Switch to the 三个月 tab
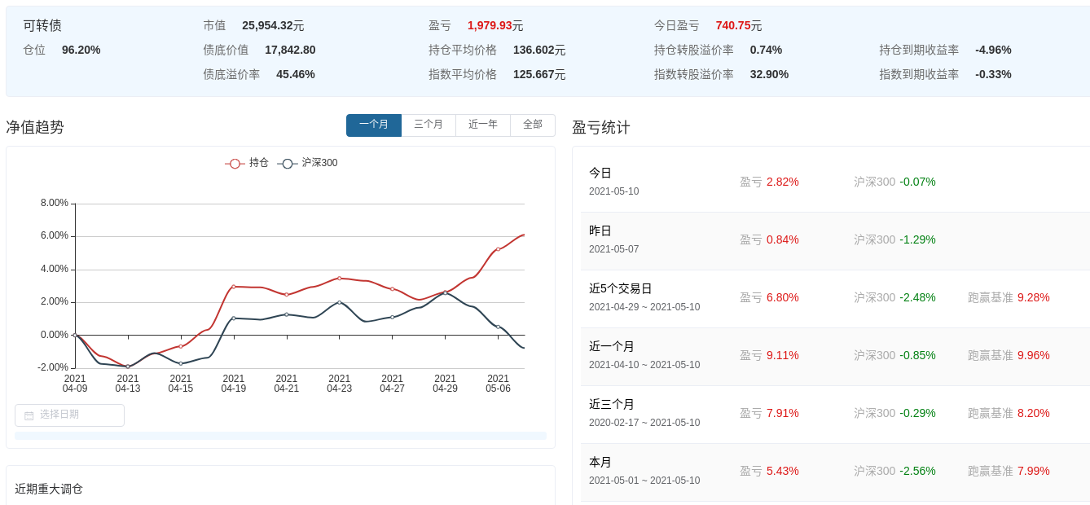Image resolution: width=1090 pixels, height=505 pixels. [x=429, y=125]
